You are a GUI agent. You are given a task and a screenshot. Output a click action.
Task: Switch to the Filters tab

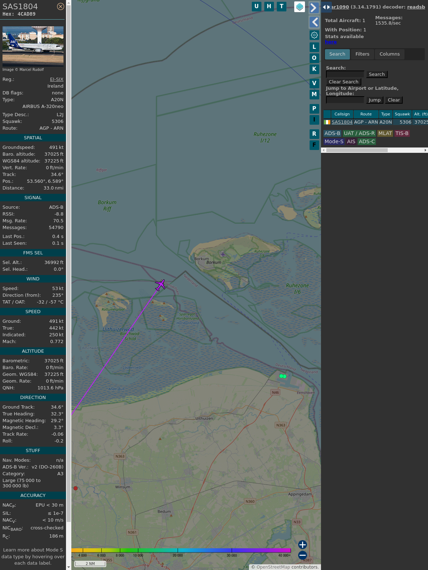(x=362, y=54)
